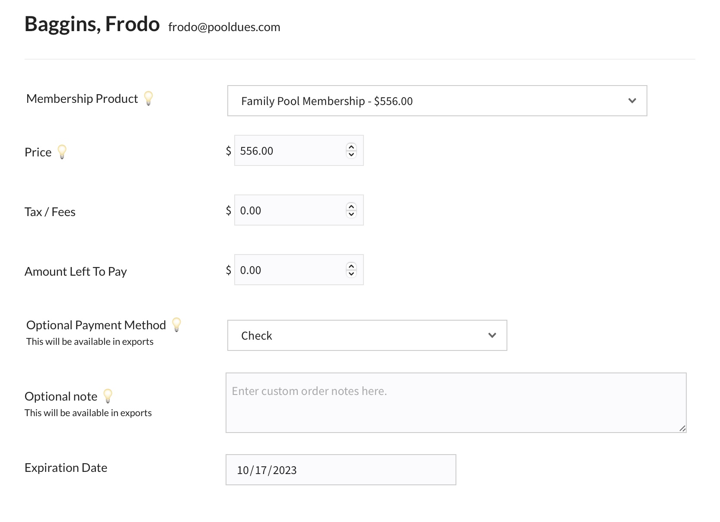Focus the Tax / Fees amount field
This screenshot has width=720, height=522.
290,210
